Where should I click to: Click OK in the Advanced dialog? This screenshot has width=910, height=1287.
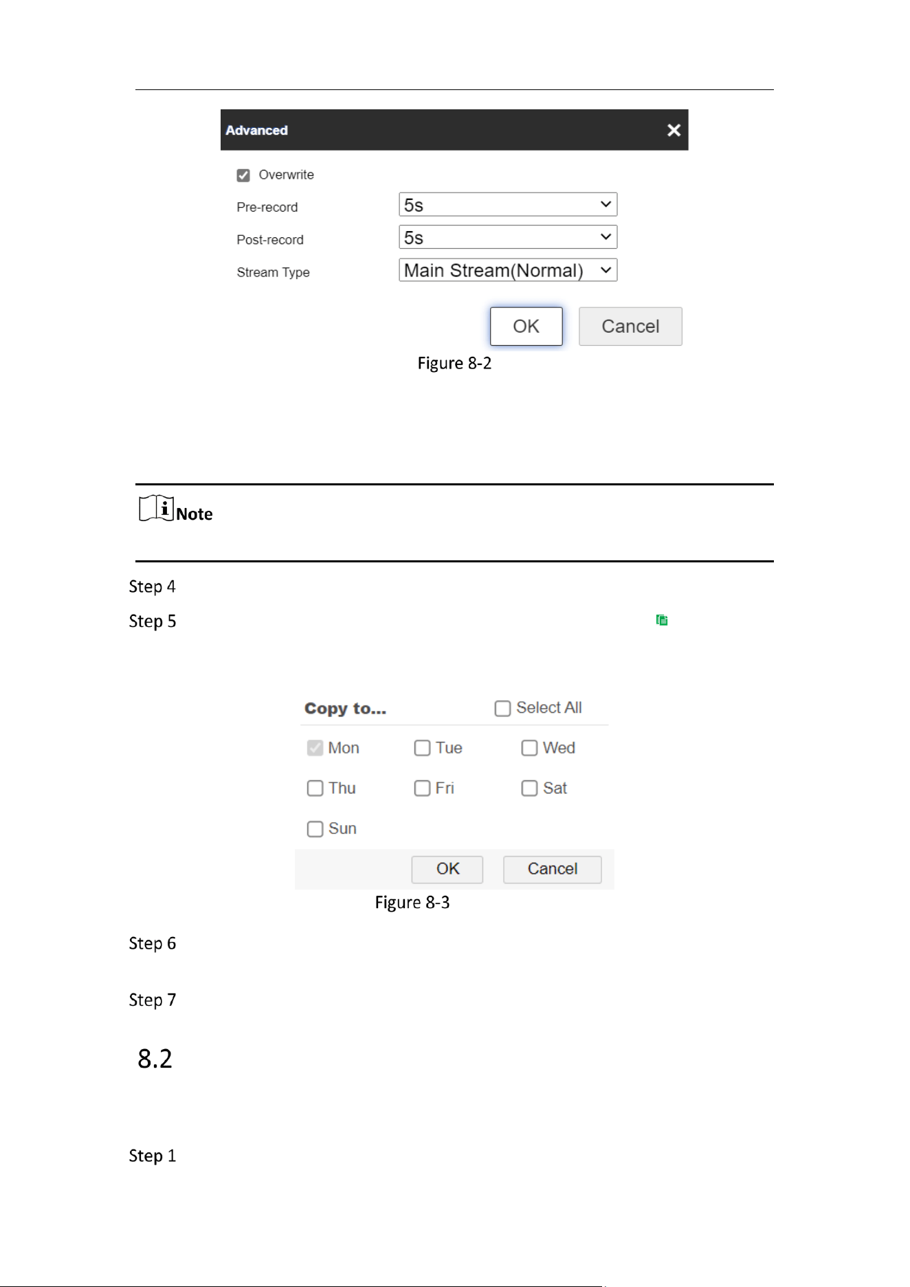click(526, 327)
